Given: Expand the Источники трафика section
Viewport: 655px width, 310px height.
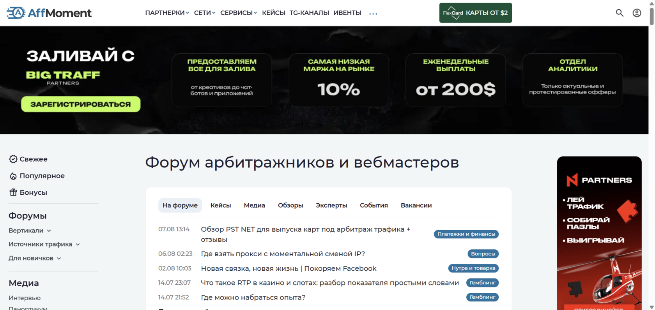Looking at the screenshot, I should 44,244.
